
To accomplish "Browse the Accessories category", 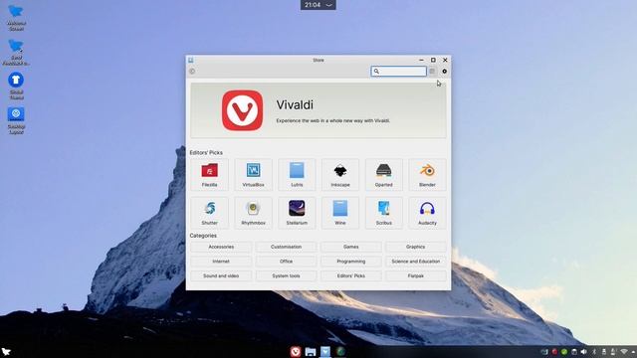I will (x=221, y=247).
